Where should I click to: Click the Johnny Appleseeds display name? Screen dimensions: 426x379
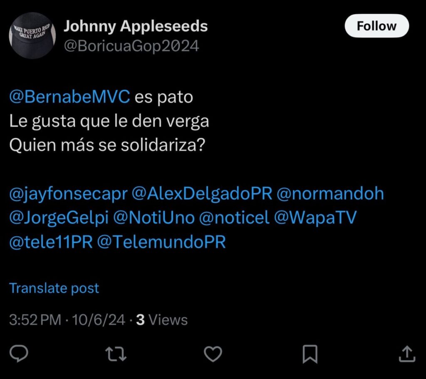(136, 27)
